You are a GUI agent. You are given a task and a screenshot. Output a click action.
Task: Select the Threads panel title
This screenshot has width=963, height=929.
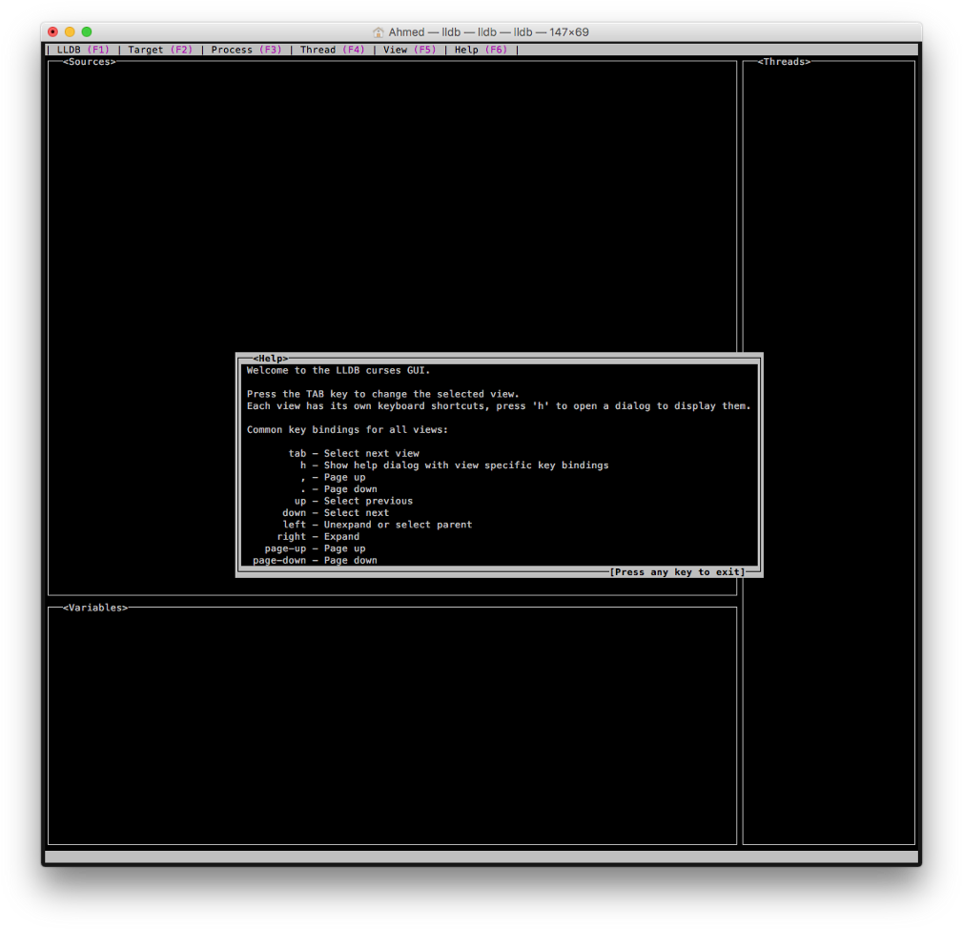point(784,62)
